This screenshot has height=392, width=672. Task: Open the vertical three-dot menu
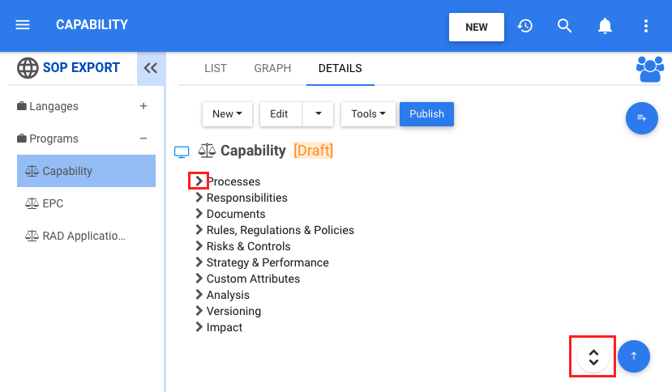point(645,26)
